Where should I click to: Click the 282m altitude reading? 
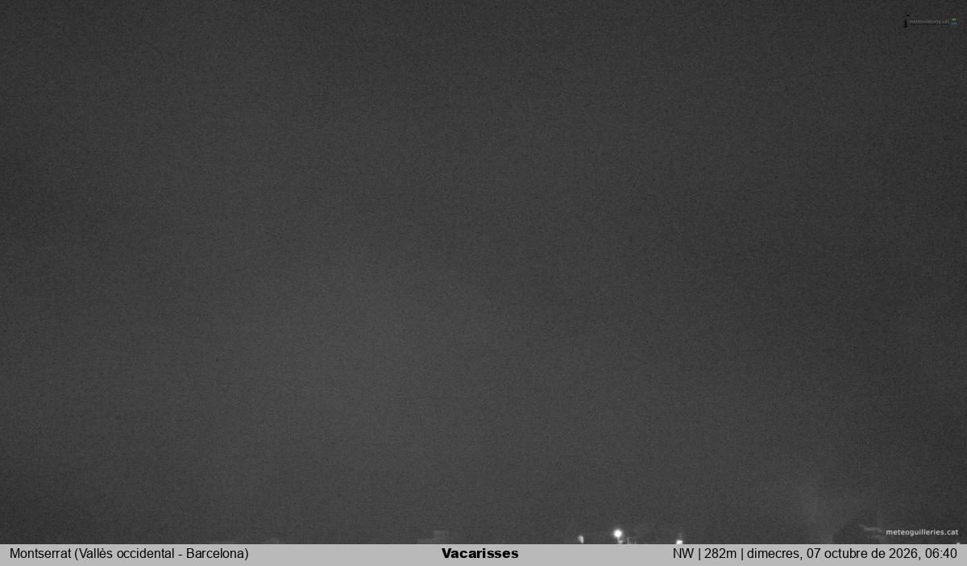[720, 553]
